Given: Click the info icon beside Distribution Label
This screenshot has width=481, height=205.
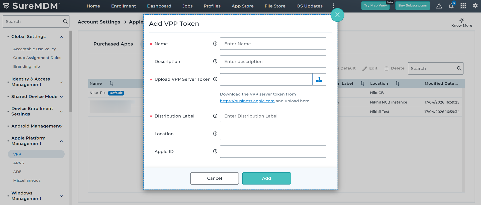Looking at the screenshot, I should [215, 116].
